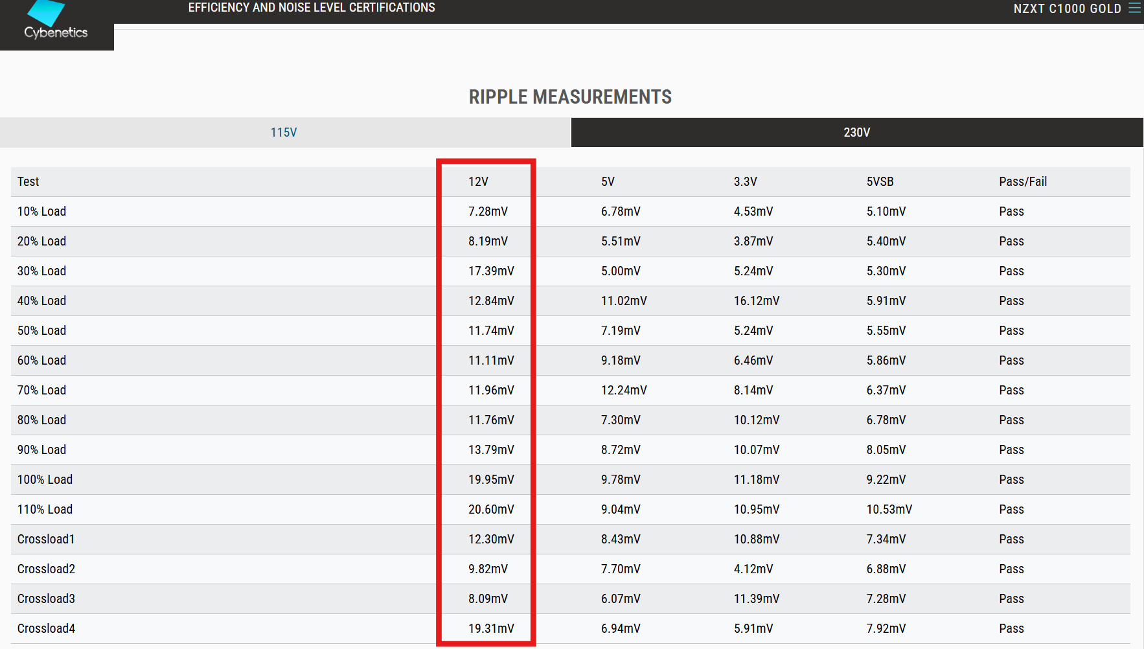The image size is (1144, 649).
Task: Click the 11.76mV cell
Action: (x=491, y=420)
